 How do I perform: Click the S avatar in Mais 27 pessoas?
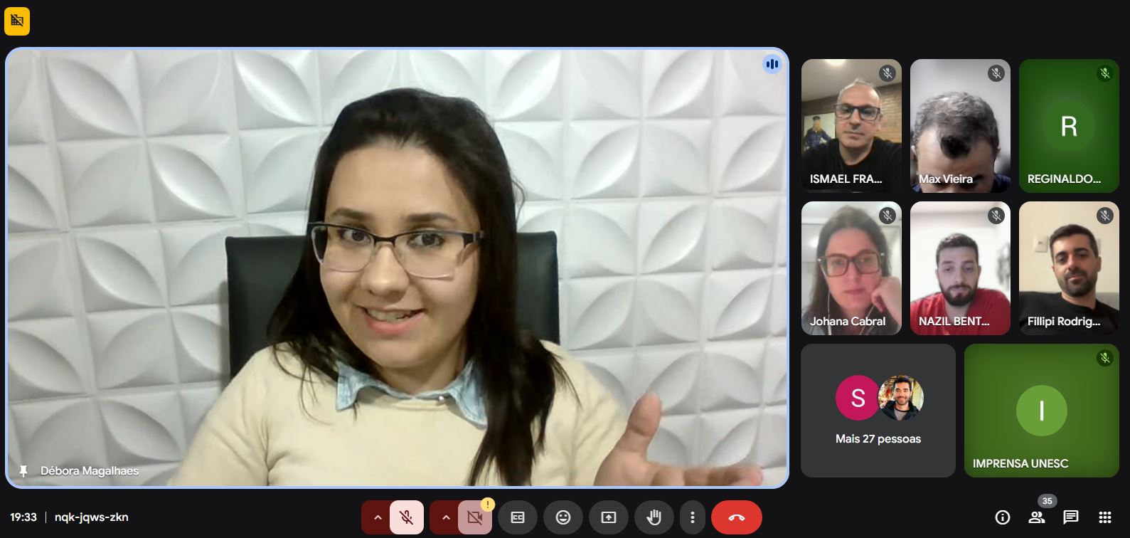coord(858,398)
